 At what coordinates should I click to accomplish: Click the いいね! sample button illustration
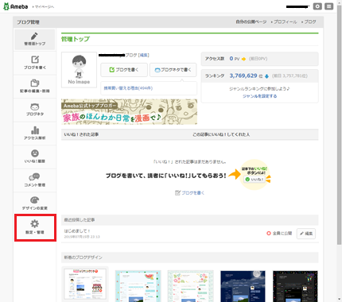click(254, 180)
